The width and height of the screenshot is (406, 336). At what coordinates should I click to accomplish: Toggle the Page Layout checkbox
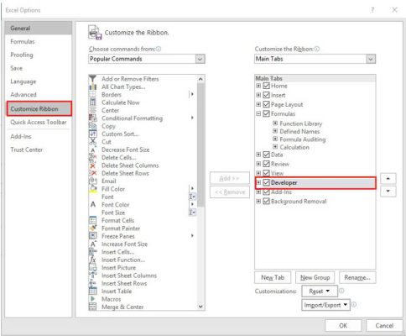coord(266,104)
